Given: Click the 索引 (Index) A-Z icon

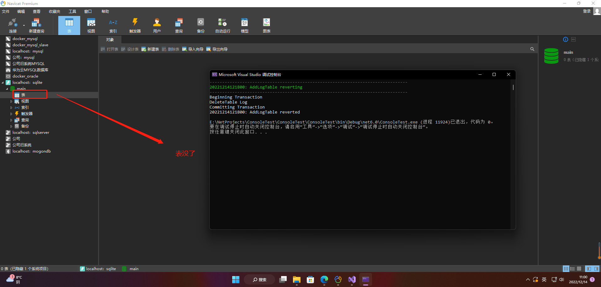Looking at the screenshot, I should pos(113,26).
